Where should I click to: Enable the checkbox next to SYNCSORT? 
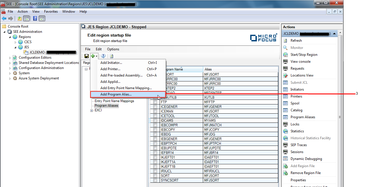[x=155, y=180]
